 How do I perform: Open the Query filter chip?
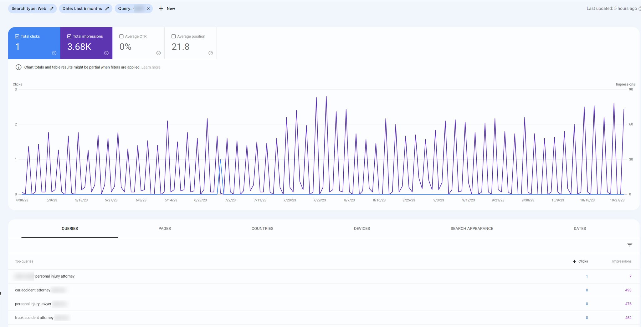click(134, 9)
